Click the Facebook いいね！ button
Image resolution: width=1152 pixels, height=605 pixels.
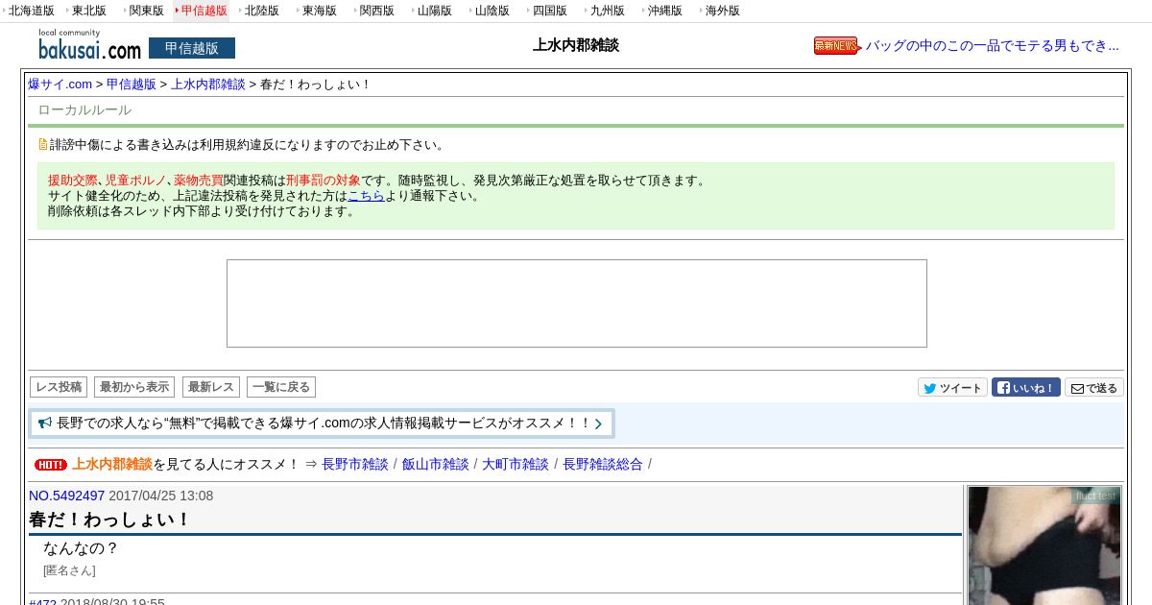click(1025, 388)
